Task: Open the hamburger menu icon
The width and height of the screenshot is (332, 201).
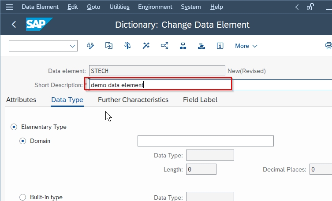Action: coord(9,7)
